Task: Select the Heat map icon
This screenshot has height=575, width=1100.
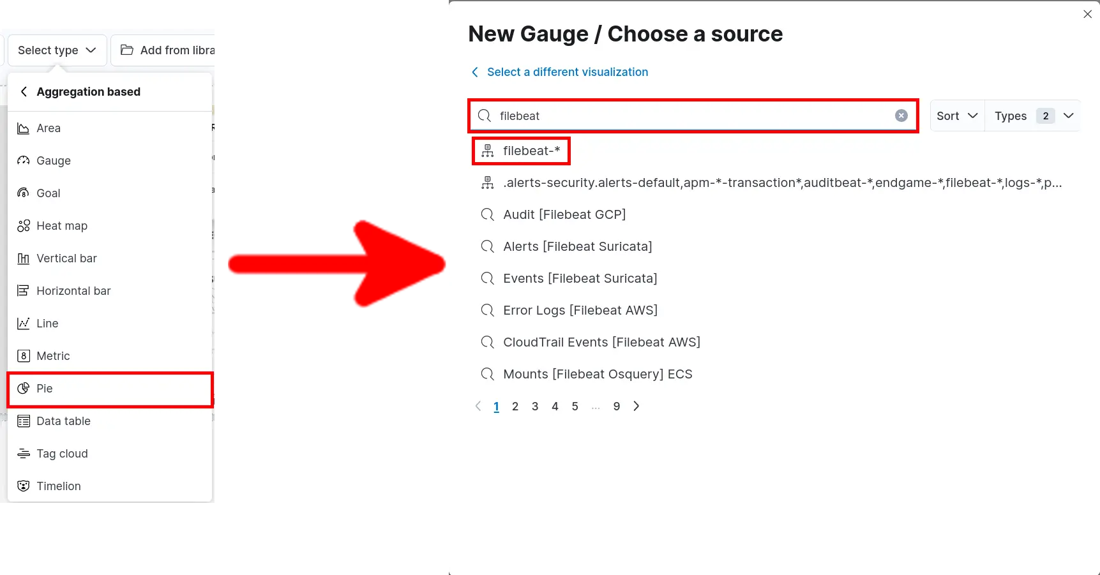Action: 24,226
